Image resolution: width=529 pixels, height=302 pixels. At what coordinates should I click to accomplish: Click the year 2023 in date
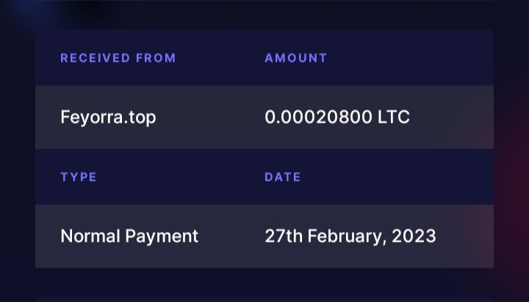coord(414,236)
